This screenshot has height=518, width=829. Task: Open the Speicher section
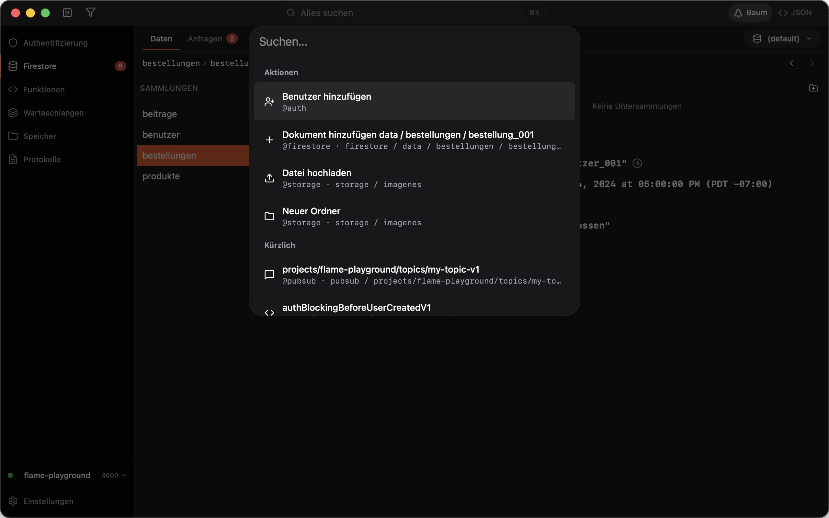pyautogui.click(x=67, y=136)
